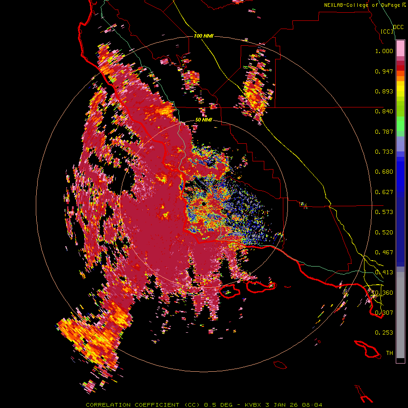The height and width of the screenshot is (408, 408).
Task: Click the 0.680 legend value
Action: [384, 172]
